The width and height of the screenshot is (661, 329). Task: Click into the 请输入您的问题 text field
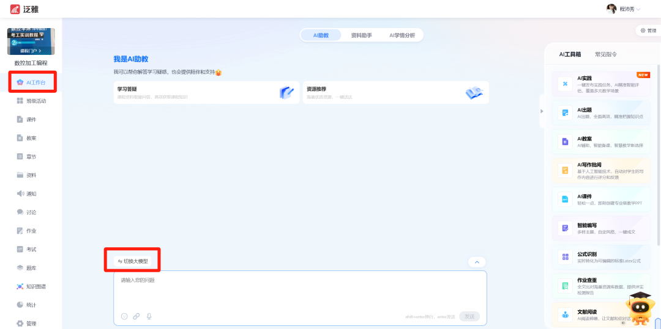(300, 290)
